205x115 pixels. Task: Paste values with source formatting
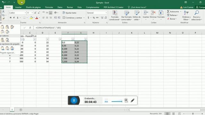pyautogui.click(x=7, y=40)
